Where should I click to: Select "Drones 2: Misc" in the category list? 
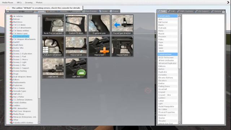pyautogui.click(x=19, y=65)
